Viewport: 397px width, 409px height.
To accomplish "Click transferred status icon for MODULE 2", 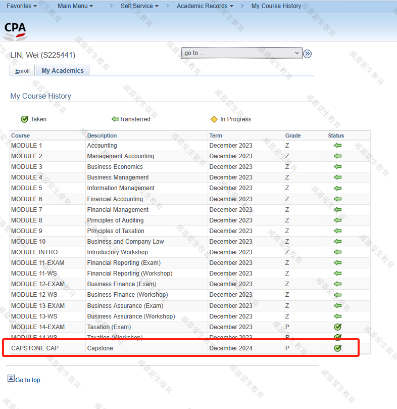I will (337, 156).
